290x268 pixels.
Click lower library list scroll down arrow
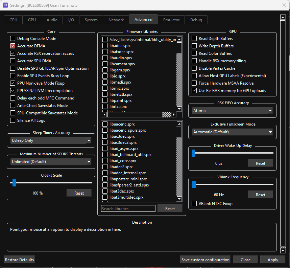179,199
